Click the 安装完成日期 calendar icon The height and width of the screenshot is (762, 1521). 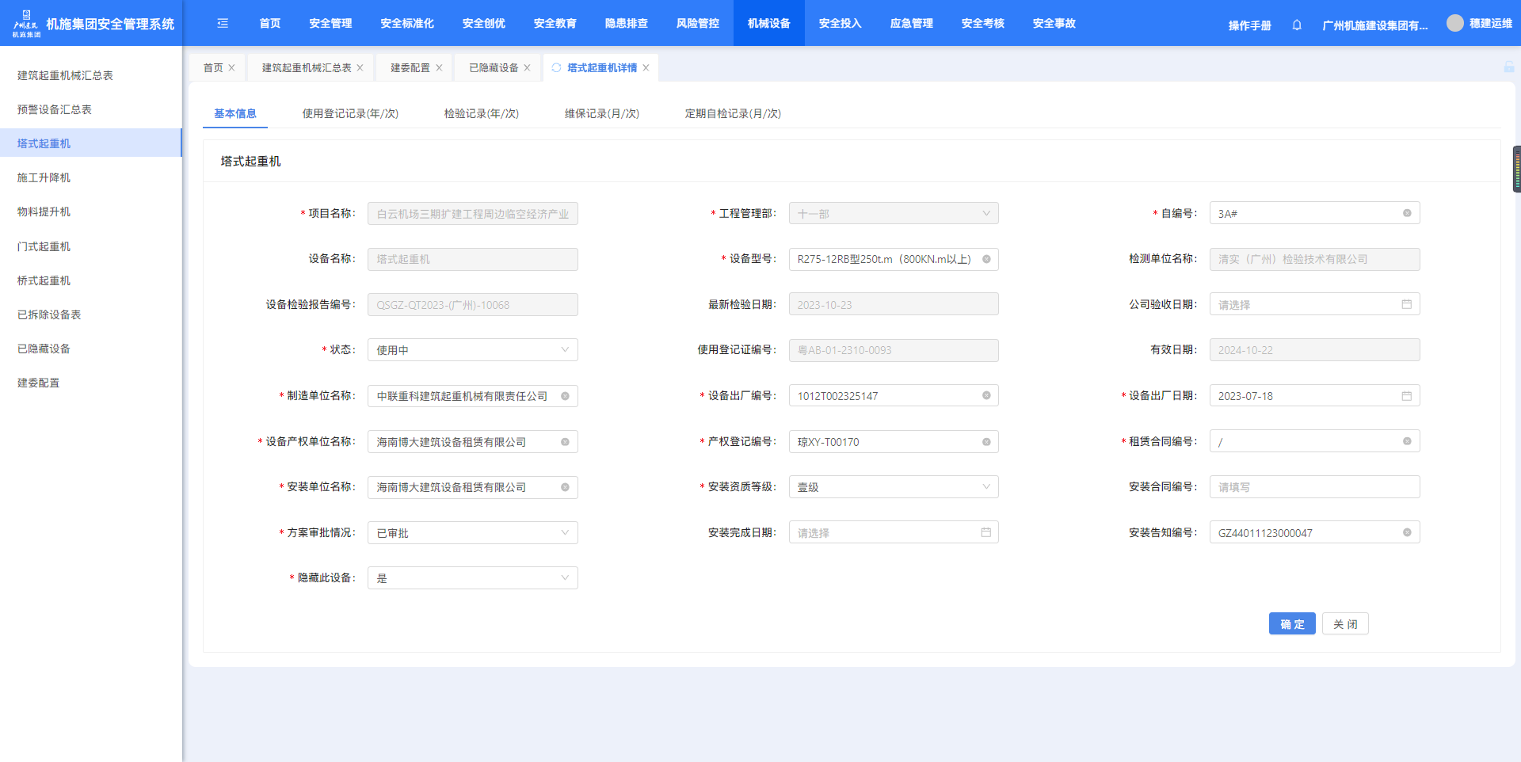[x=986, y=532]
